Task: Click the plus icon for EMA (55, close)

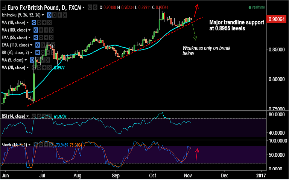Action: pos(46,37)
